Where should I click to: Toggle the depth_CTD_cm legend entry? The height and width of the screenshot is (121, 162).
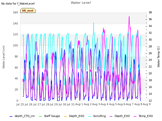pos(22,116)
